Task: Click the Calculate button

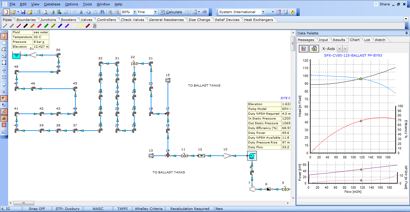Action: click(171, 12)
